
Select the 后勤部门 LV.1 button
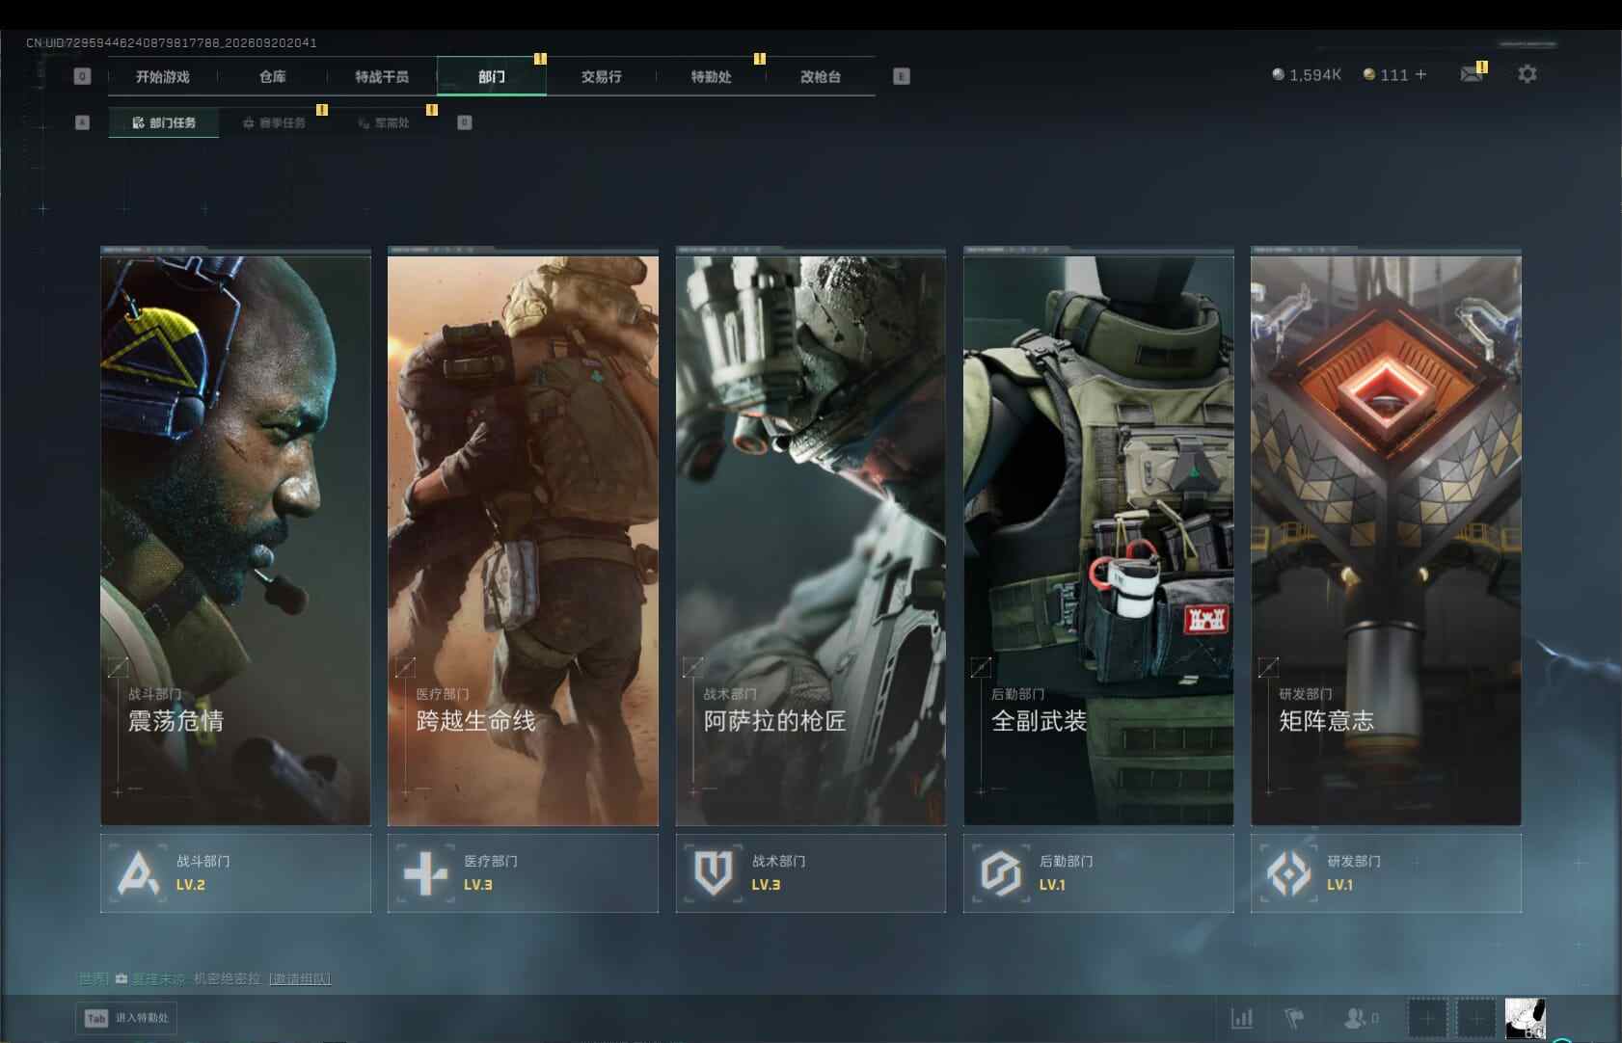pos(1098,873)
